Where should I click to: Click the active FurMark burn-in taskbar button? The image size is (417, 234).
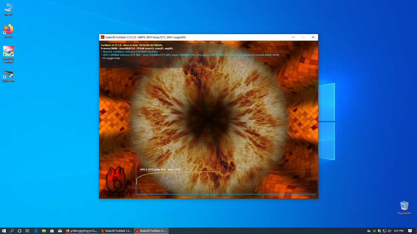click(x=151, y=231)
